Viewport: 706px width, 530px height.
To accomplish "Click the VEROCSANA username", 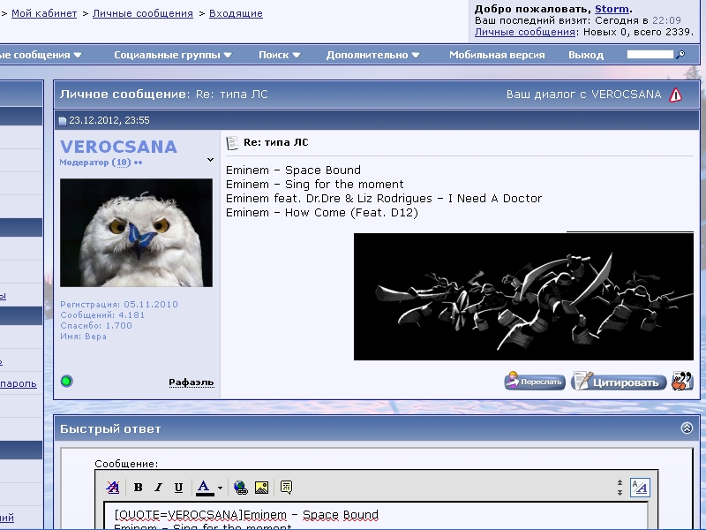I will point(119,147).
